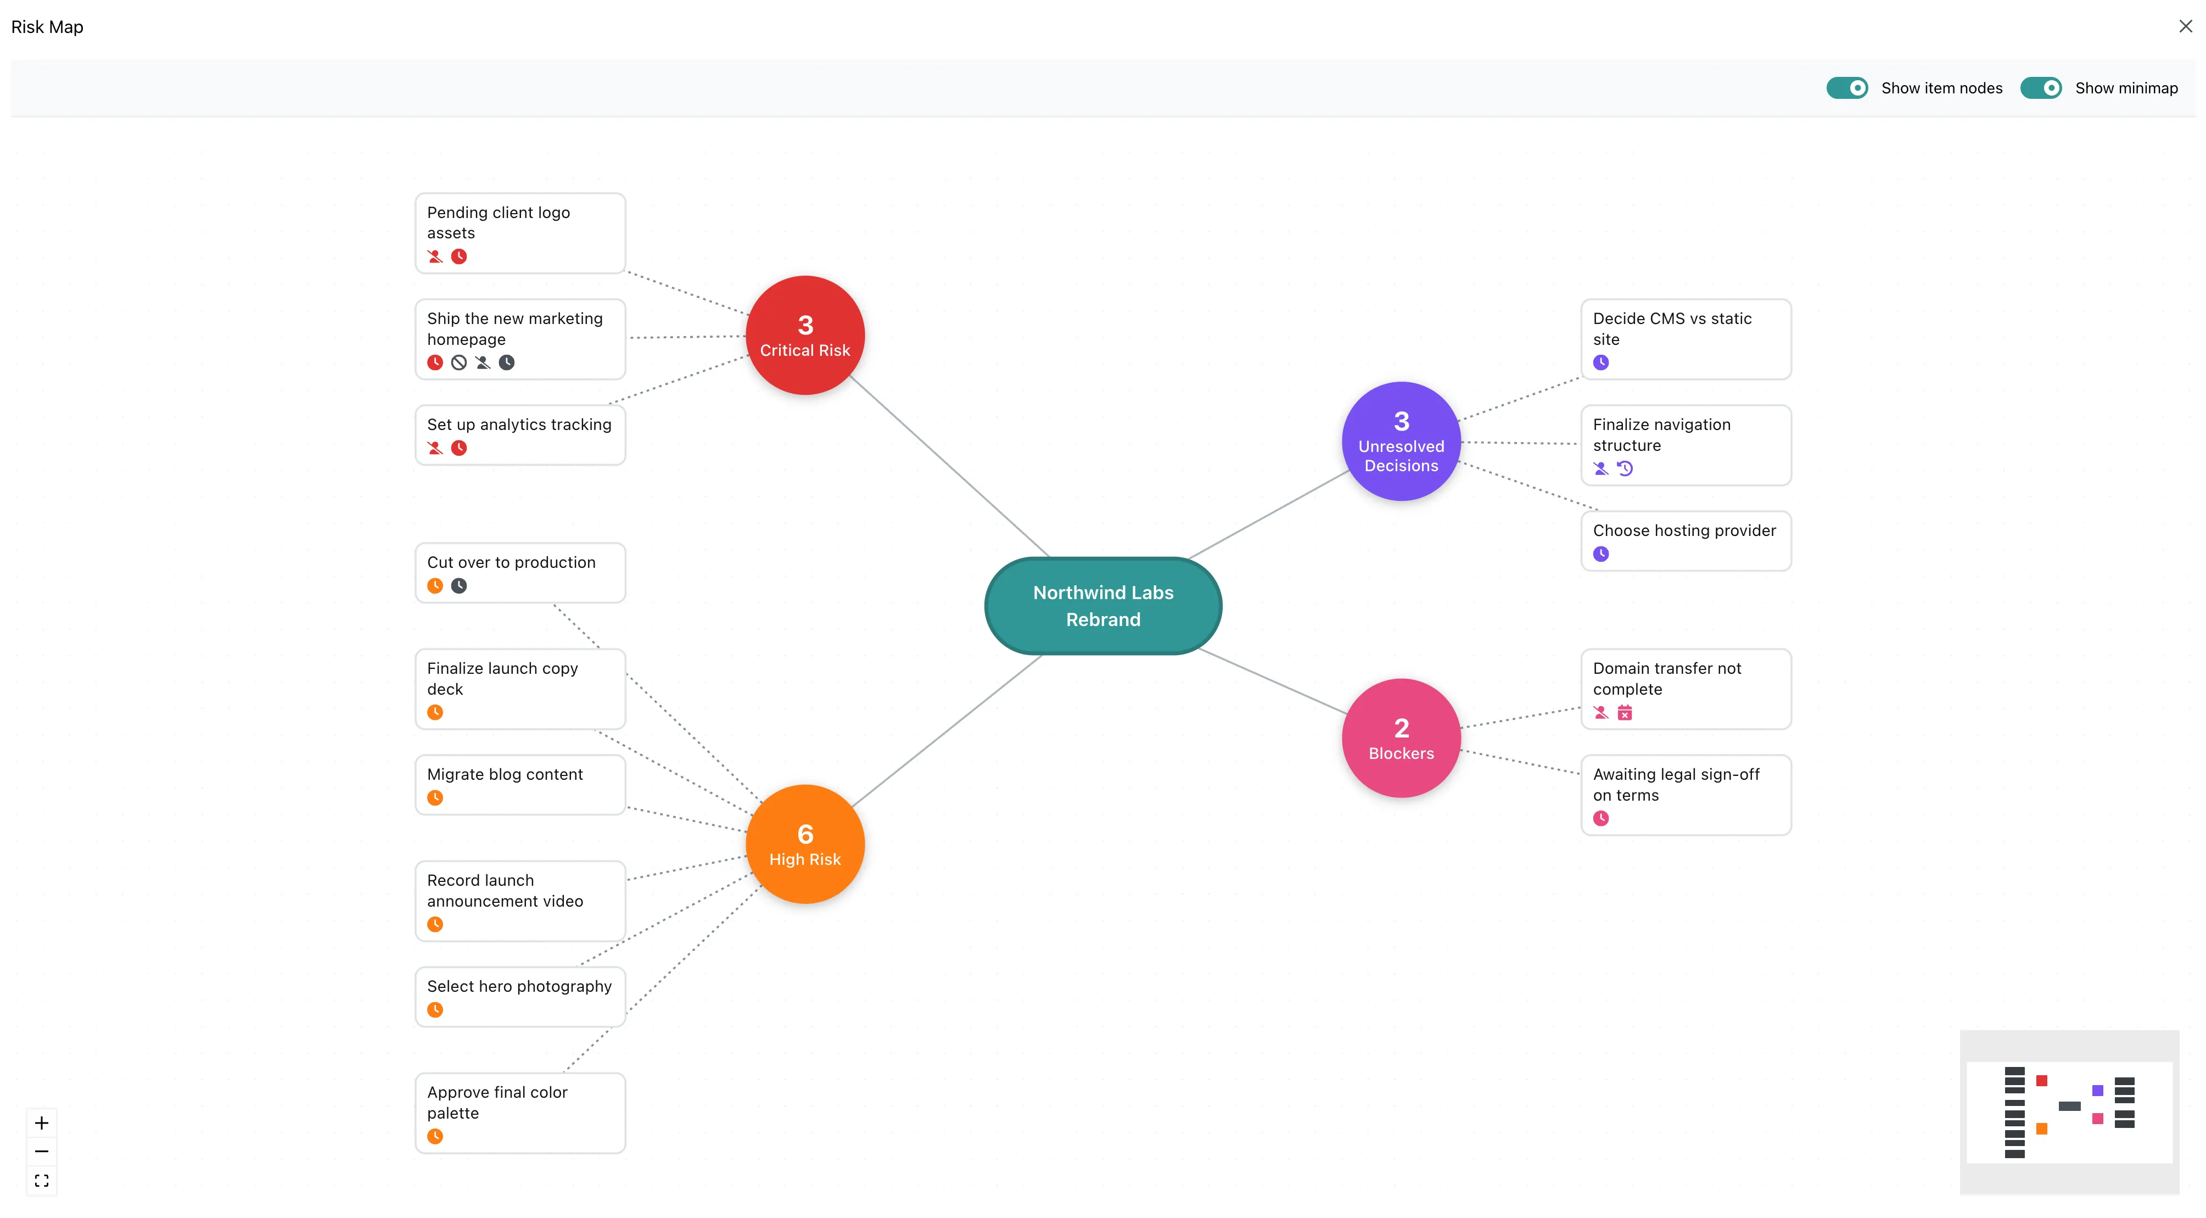Select the High Risk category node

[805, 843]
